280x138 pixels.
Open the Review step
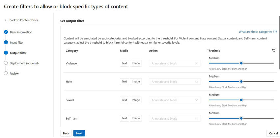(14, 74)
